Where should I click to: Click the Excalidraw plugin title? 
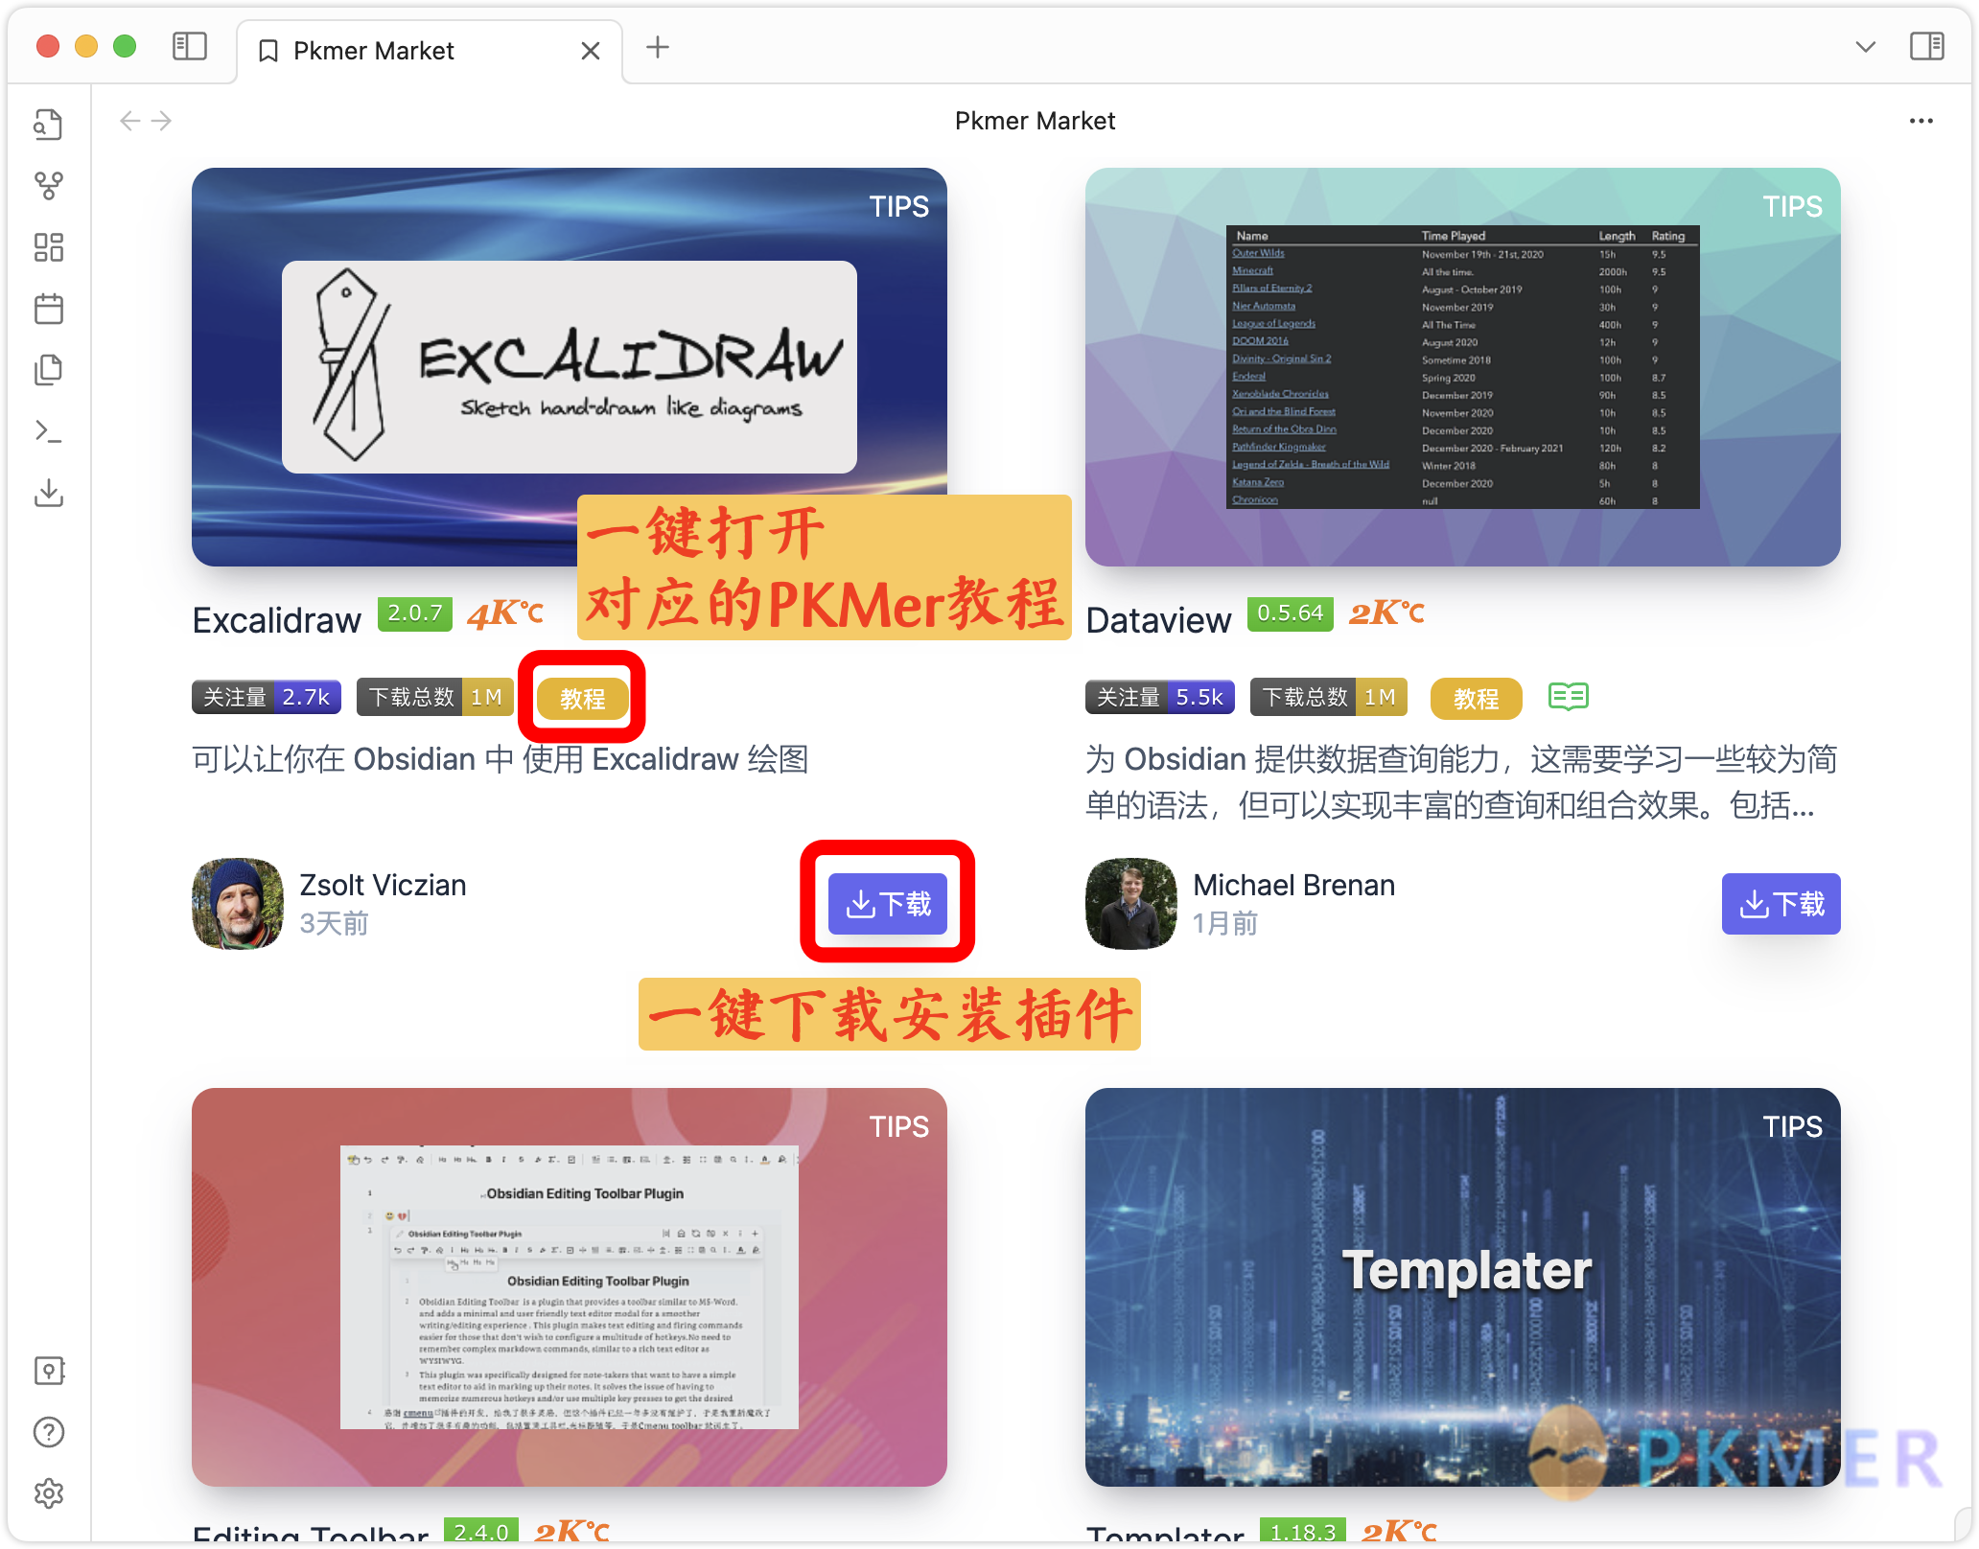point(277,620)
